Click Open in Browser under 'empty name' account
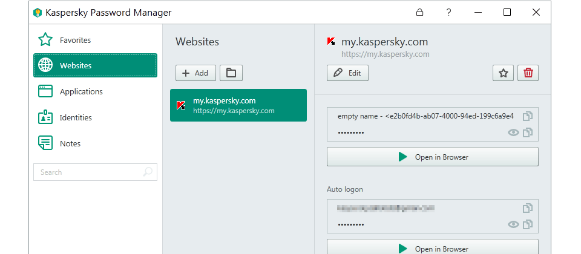The height and width of the screenshot is (254, 581). tap(432, 157)
